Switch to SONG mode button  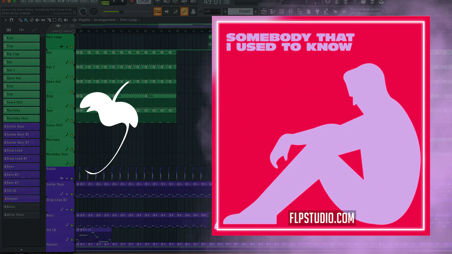tap(105, 2)
